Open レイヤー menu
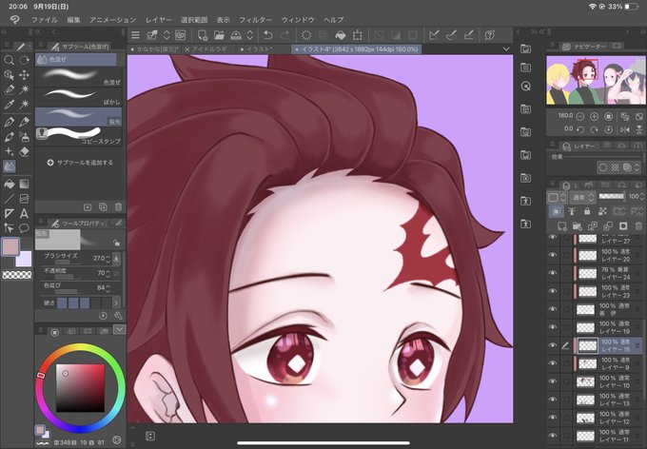647x449 pixels. click(x=158, y=20)
